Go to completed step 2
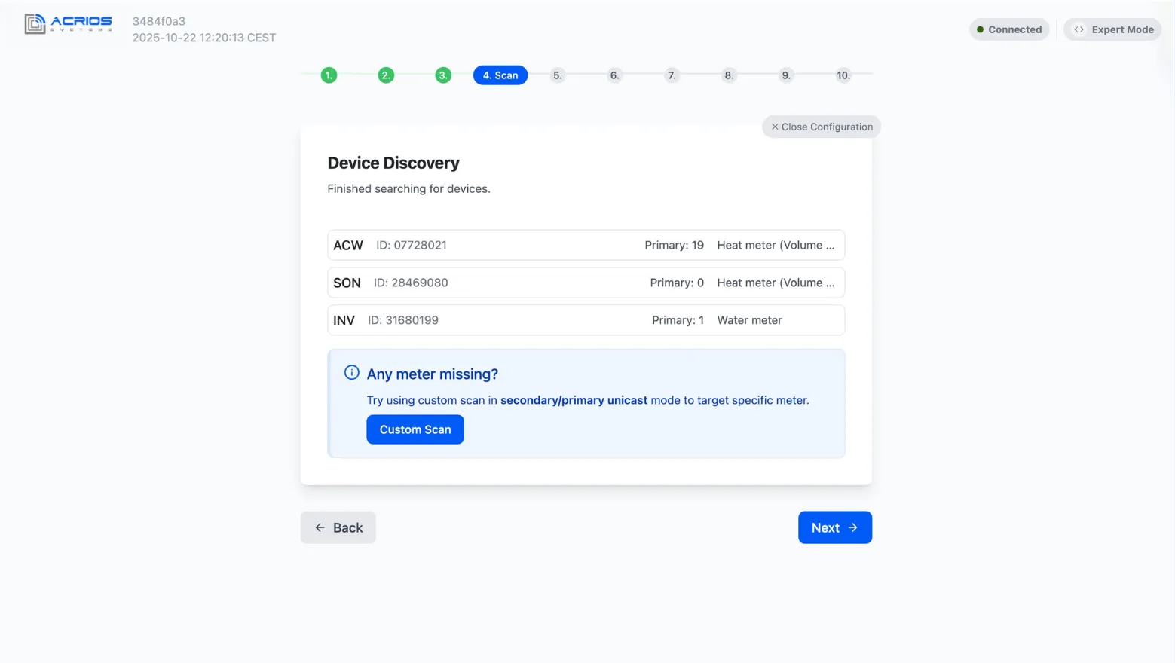The height and width of the screenshot is (663, 1175). [386, 75]
